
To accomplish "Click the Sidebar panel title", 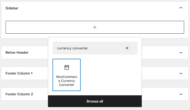I will coord(12,8).
